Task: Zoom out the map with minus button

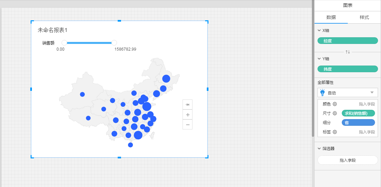Action: click(187, 124)
